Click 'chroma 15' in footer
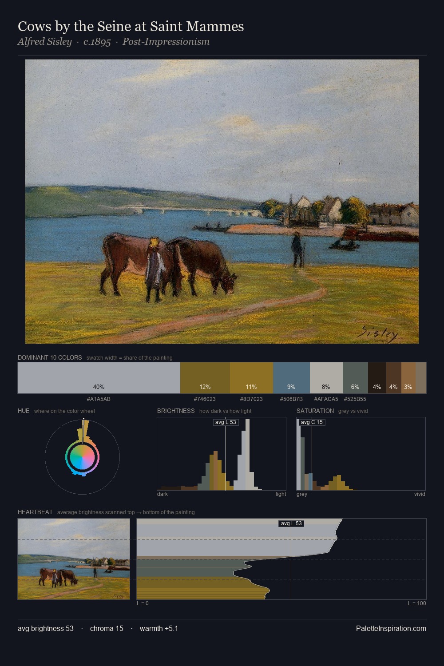 107,628
